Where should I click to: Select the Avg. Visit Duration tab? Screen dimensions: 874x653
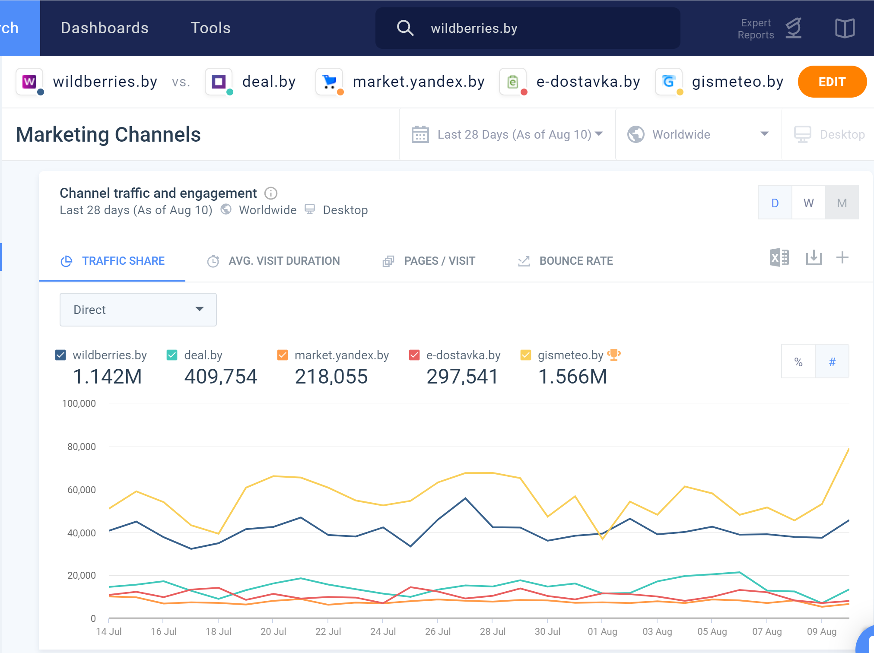pyautogui.click(x=273, y=261)
